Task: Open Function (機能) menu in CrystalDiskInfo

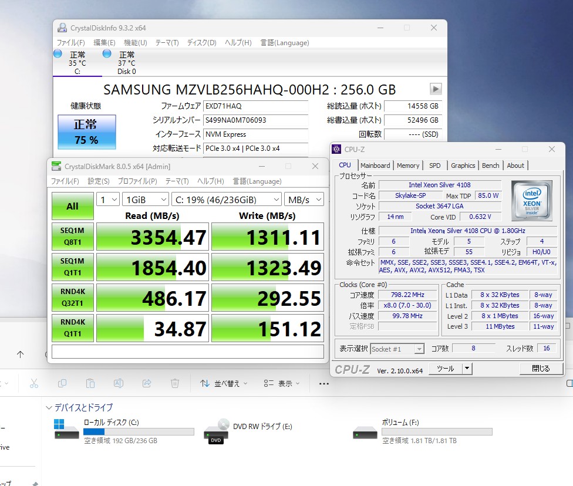Action: [135, 43]
